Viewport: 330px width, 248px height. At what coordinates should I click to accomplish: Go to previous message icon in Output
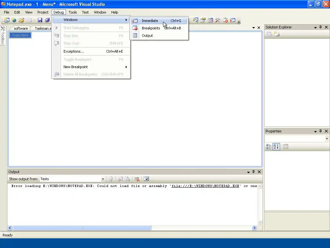pyautogui.click(x=121, y=179)
